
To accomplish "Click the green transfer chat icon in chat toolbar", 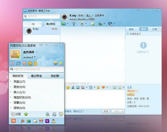I will 64,23.
